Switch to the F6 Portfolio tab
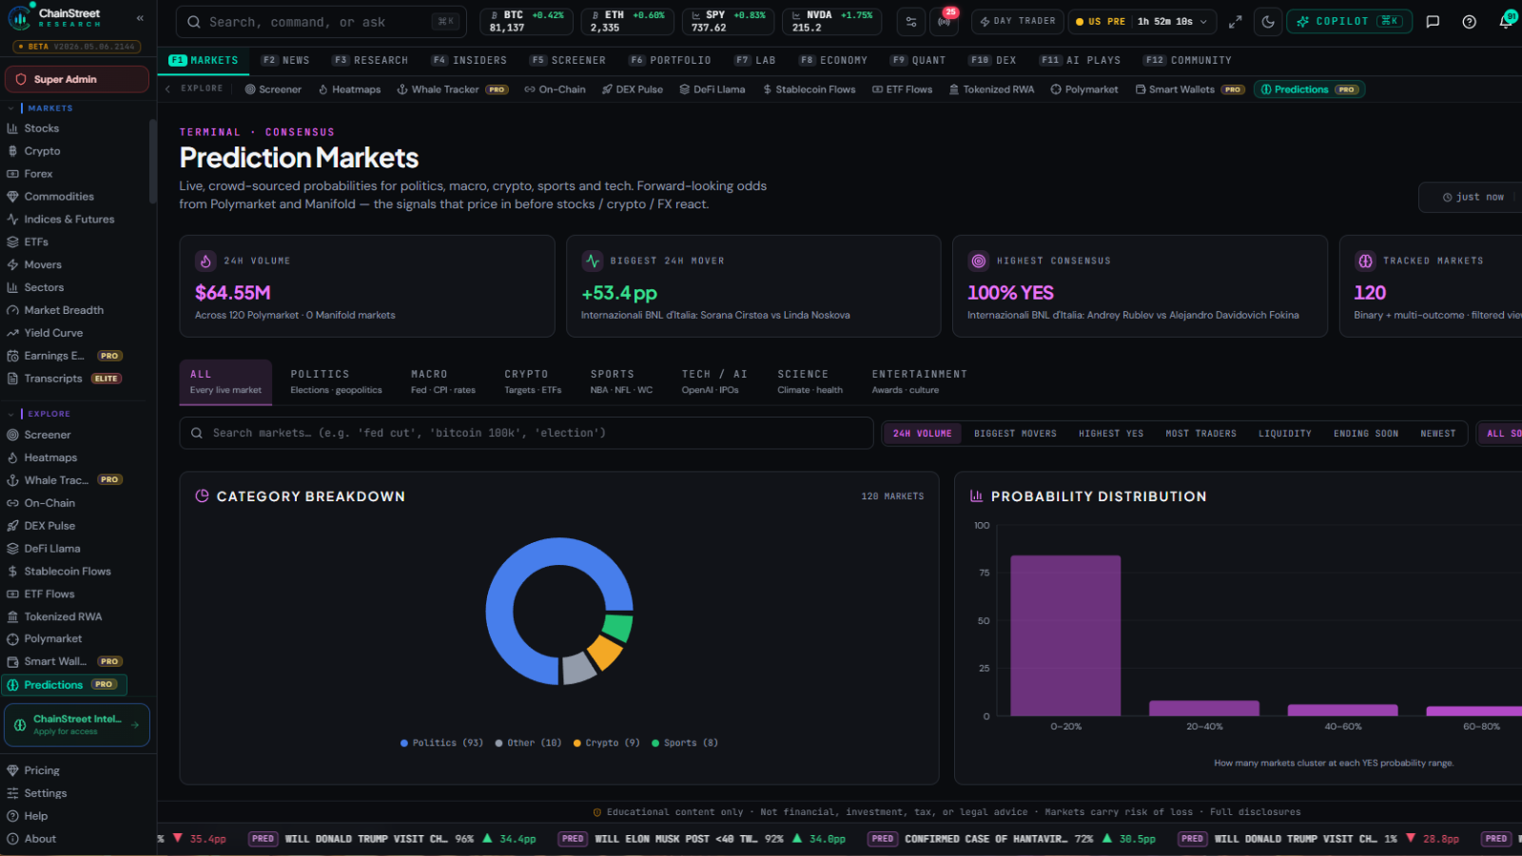Viewport: 1522px width, 856px height. click(x=670, y=60)
